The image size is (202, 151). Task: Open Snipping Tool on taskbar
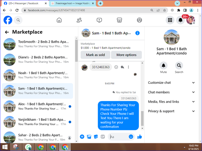16,147
